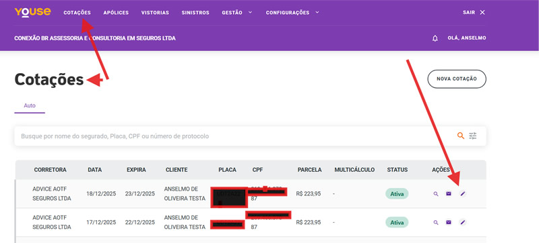Click the Corretora column header
539x243 pixels.
coord(50,170)
